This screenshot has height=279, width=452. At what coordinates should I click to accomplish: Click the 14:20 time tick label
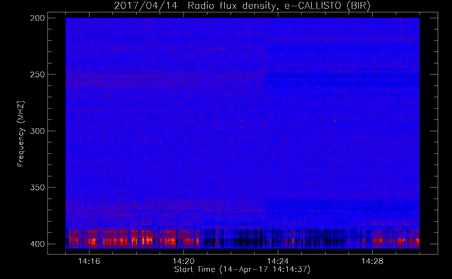click(184, 261)
